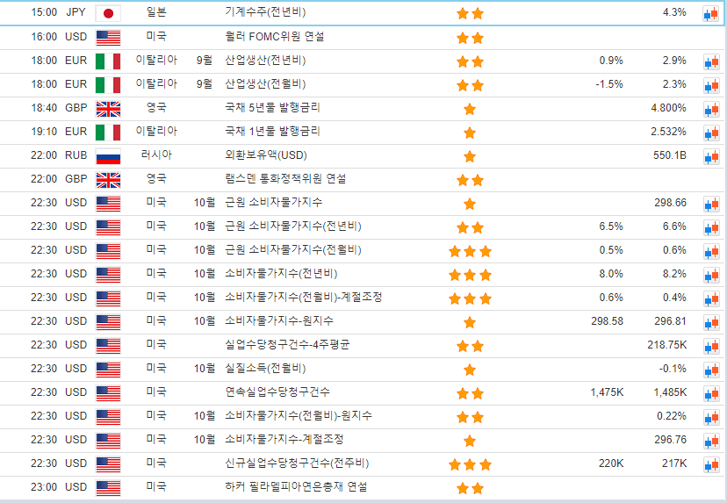Click 국채 1년물 발행금리 event name
Screen dimensions: 727x503
[272, 132]
